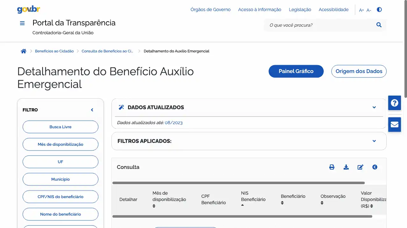Click the Painel Gráfico button
Screen dimensions: 407x228
pyautogui.click(x=296, y=71)
